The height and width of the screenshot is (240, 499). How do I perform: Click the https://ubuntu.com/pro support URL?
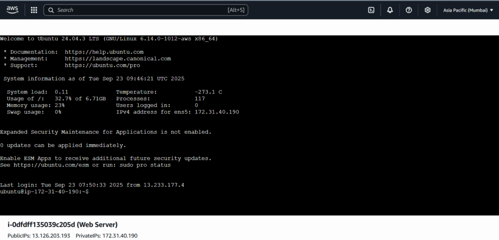102,66
